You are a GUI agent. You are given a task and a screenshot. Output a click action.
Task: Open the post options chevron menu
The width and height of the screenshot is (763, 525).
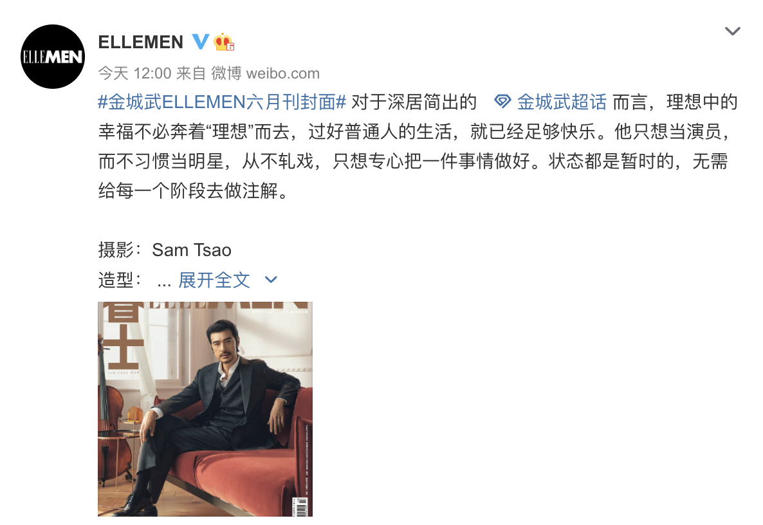[x=732, y=31]
